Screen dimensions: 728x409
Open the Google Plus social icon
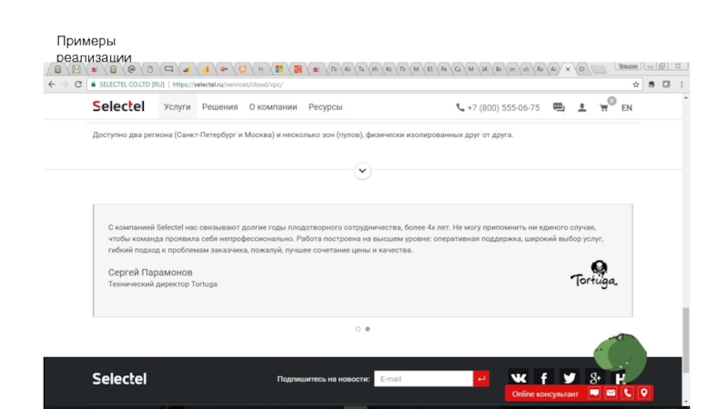[x=595, y=378]
